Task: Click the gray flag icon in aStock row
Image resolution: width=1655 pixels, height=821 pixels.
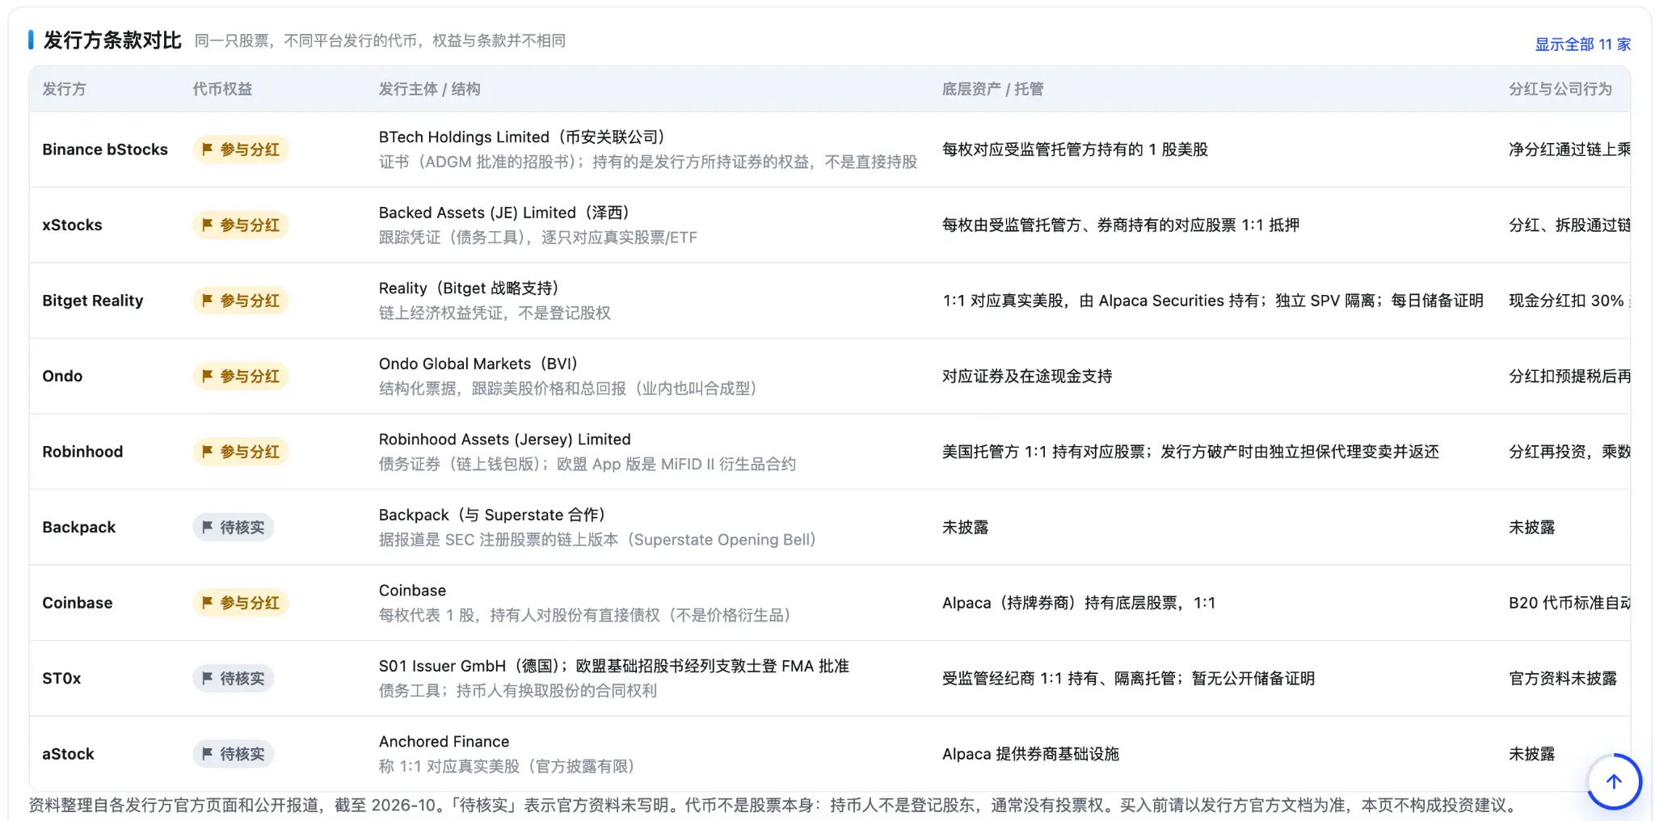Action: pos(208,754)
